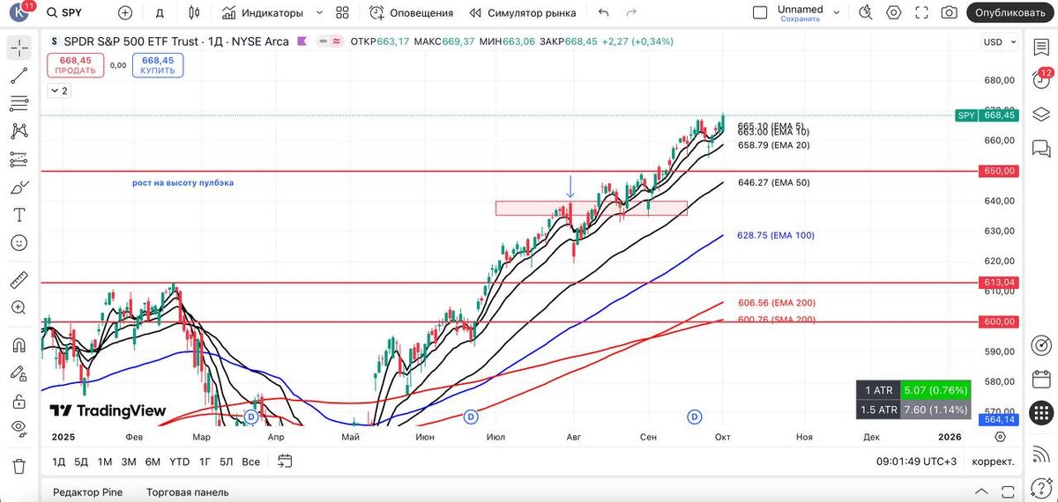The height and width of the screenshot is (502, 1058).
Task: Click the 613,04 horizontal line price label
Action: (x=998, y=283)
